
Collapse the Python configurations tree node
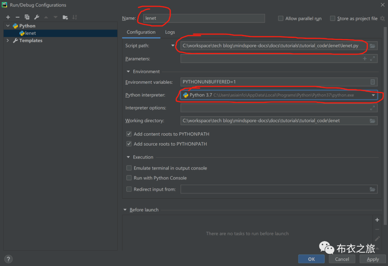8,26
